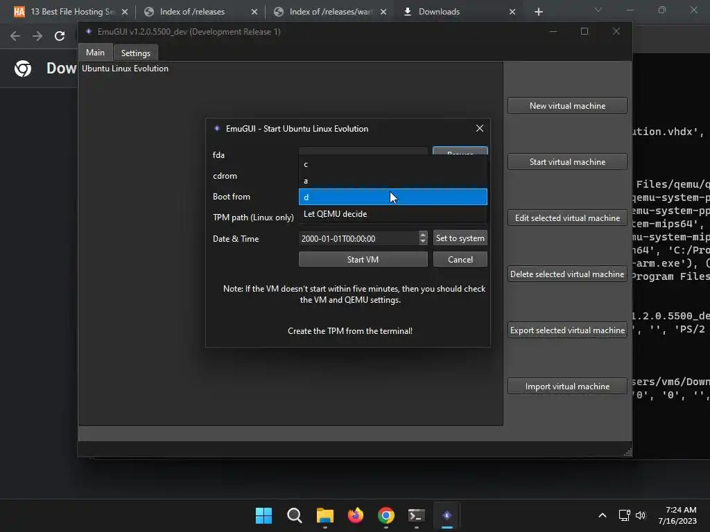Close the '13 Best File Hosting' tab

[x=125, y=12]
